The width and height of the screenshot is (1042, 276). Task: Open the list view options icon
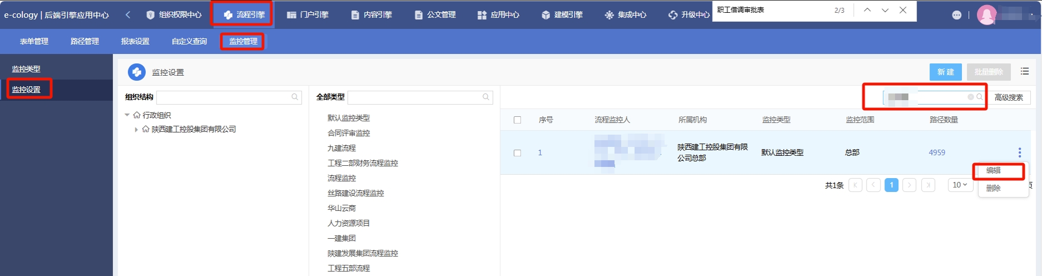(1024, 71)
